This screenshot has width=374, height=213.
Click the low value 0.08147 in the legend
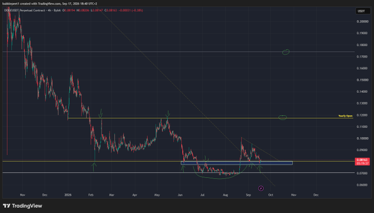click(98, 10)
